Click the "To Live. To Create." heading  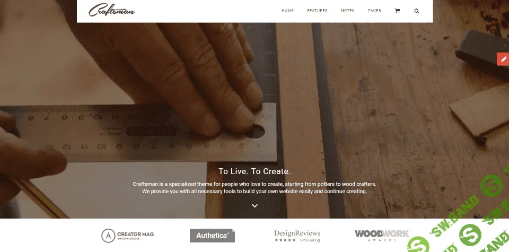point(254,171)
